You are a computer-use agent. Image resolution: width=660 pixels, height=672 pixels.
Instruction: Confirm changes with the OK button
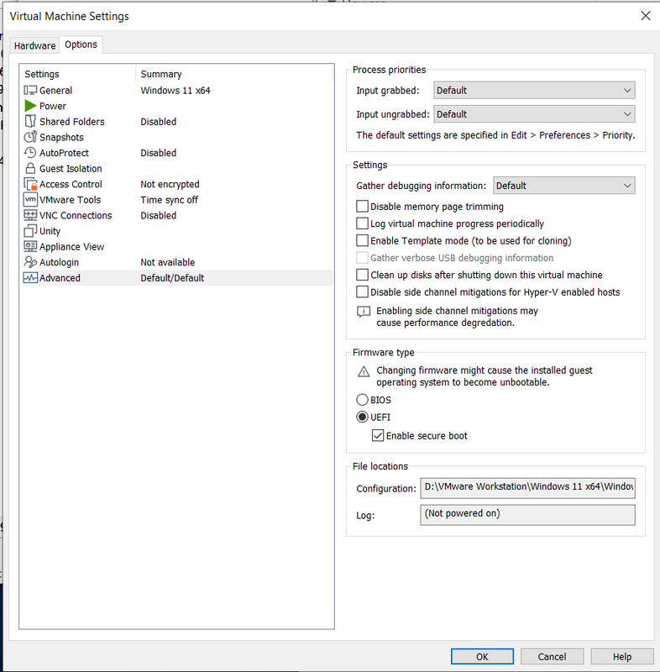[482, 657]
